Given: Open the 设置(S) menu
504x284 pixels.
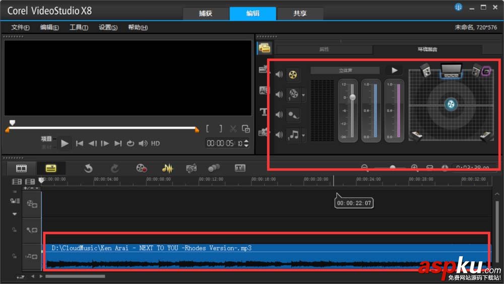Looking at the screenshot, I should (108, 27).
